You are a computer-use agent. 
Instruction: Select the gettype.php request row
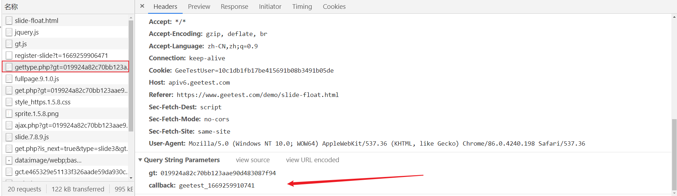(x=66, y=67)
